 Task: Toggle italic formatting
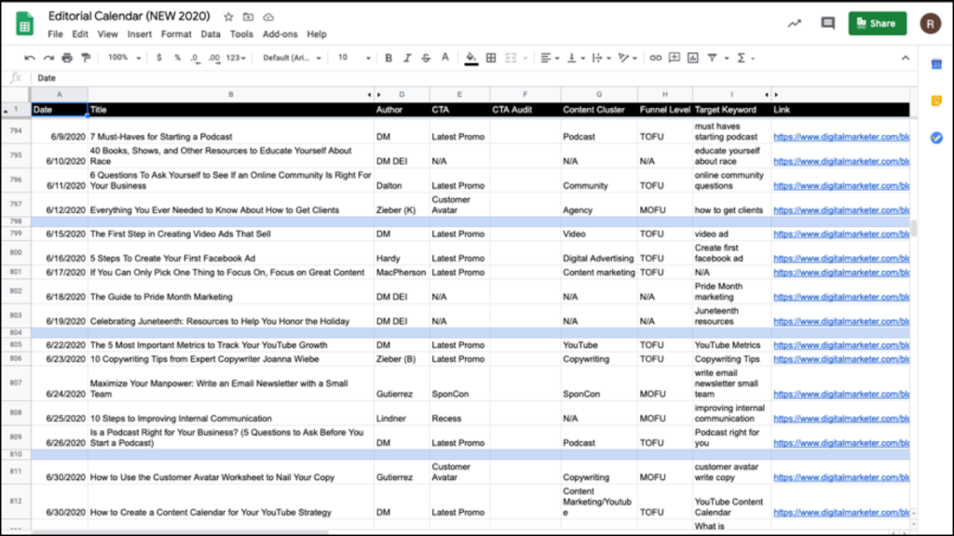[407, 58]
